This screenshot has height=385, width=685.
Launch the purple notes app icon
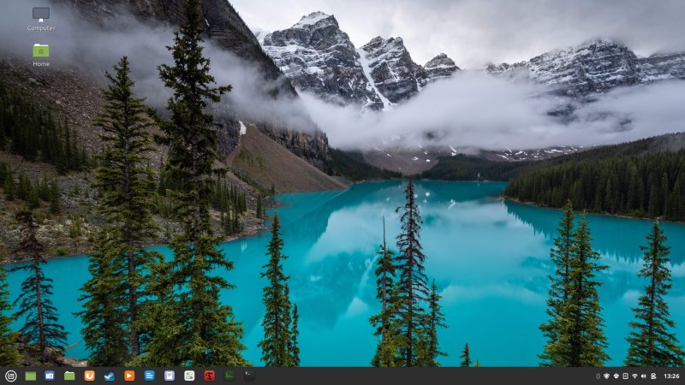[x=170, y=376]
